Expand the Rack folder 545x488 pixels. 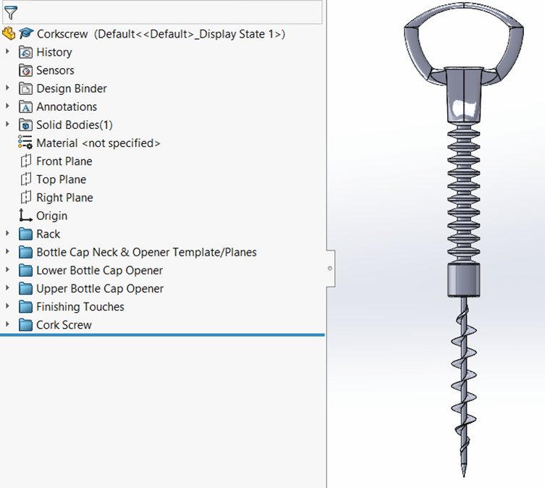point(8,234)
